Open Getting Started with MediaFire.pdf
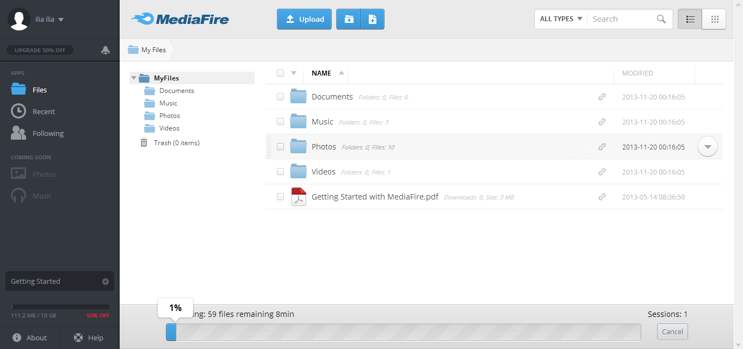 (375, 197)
